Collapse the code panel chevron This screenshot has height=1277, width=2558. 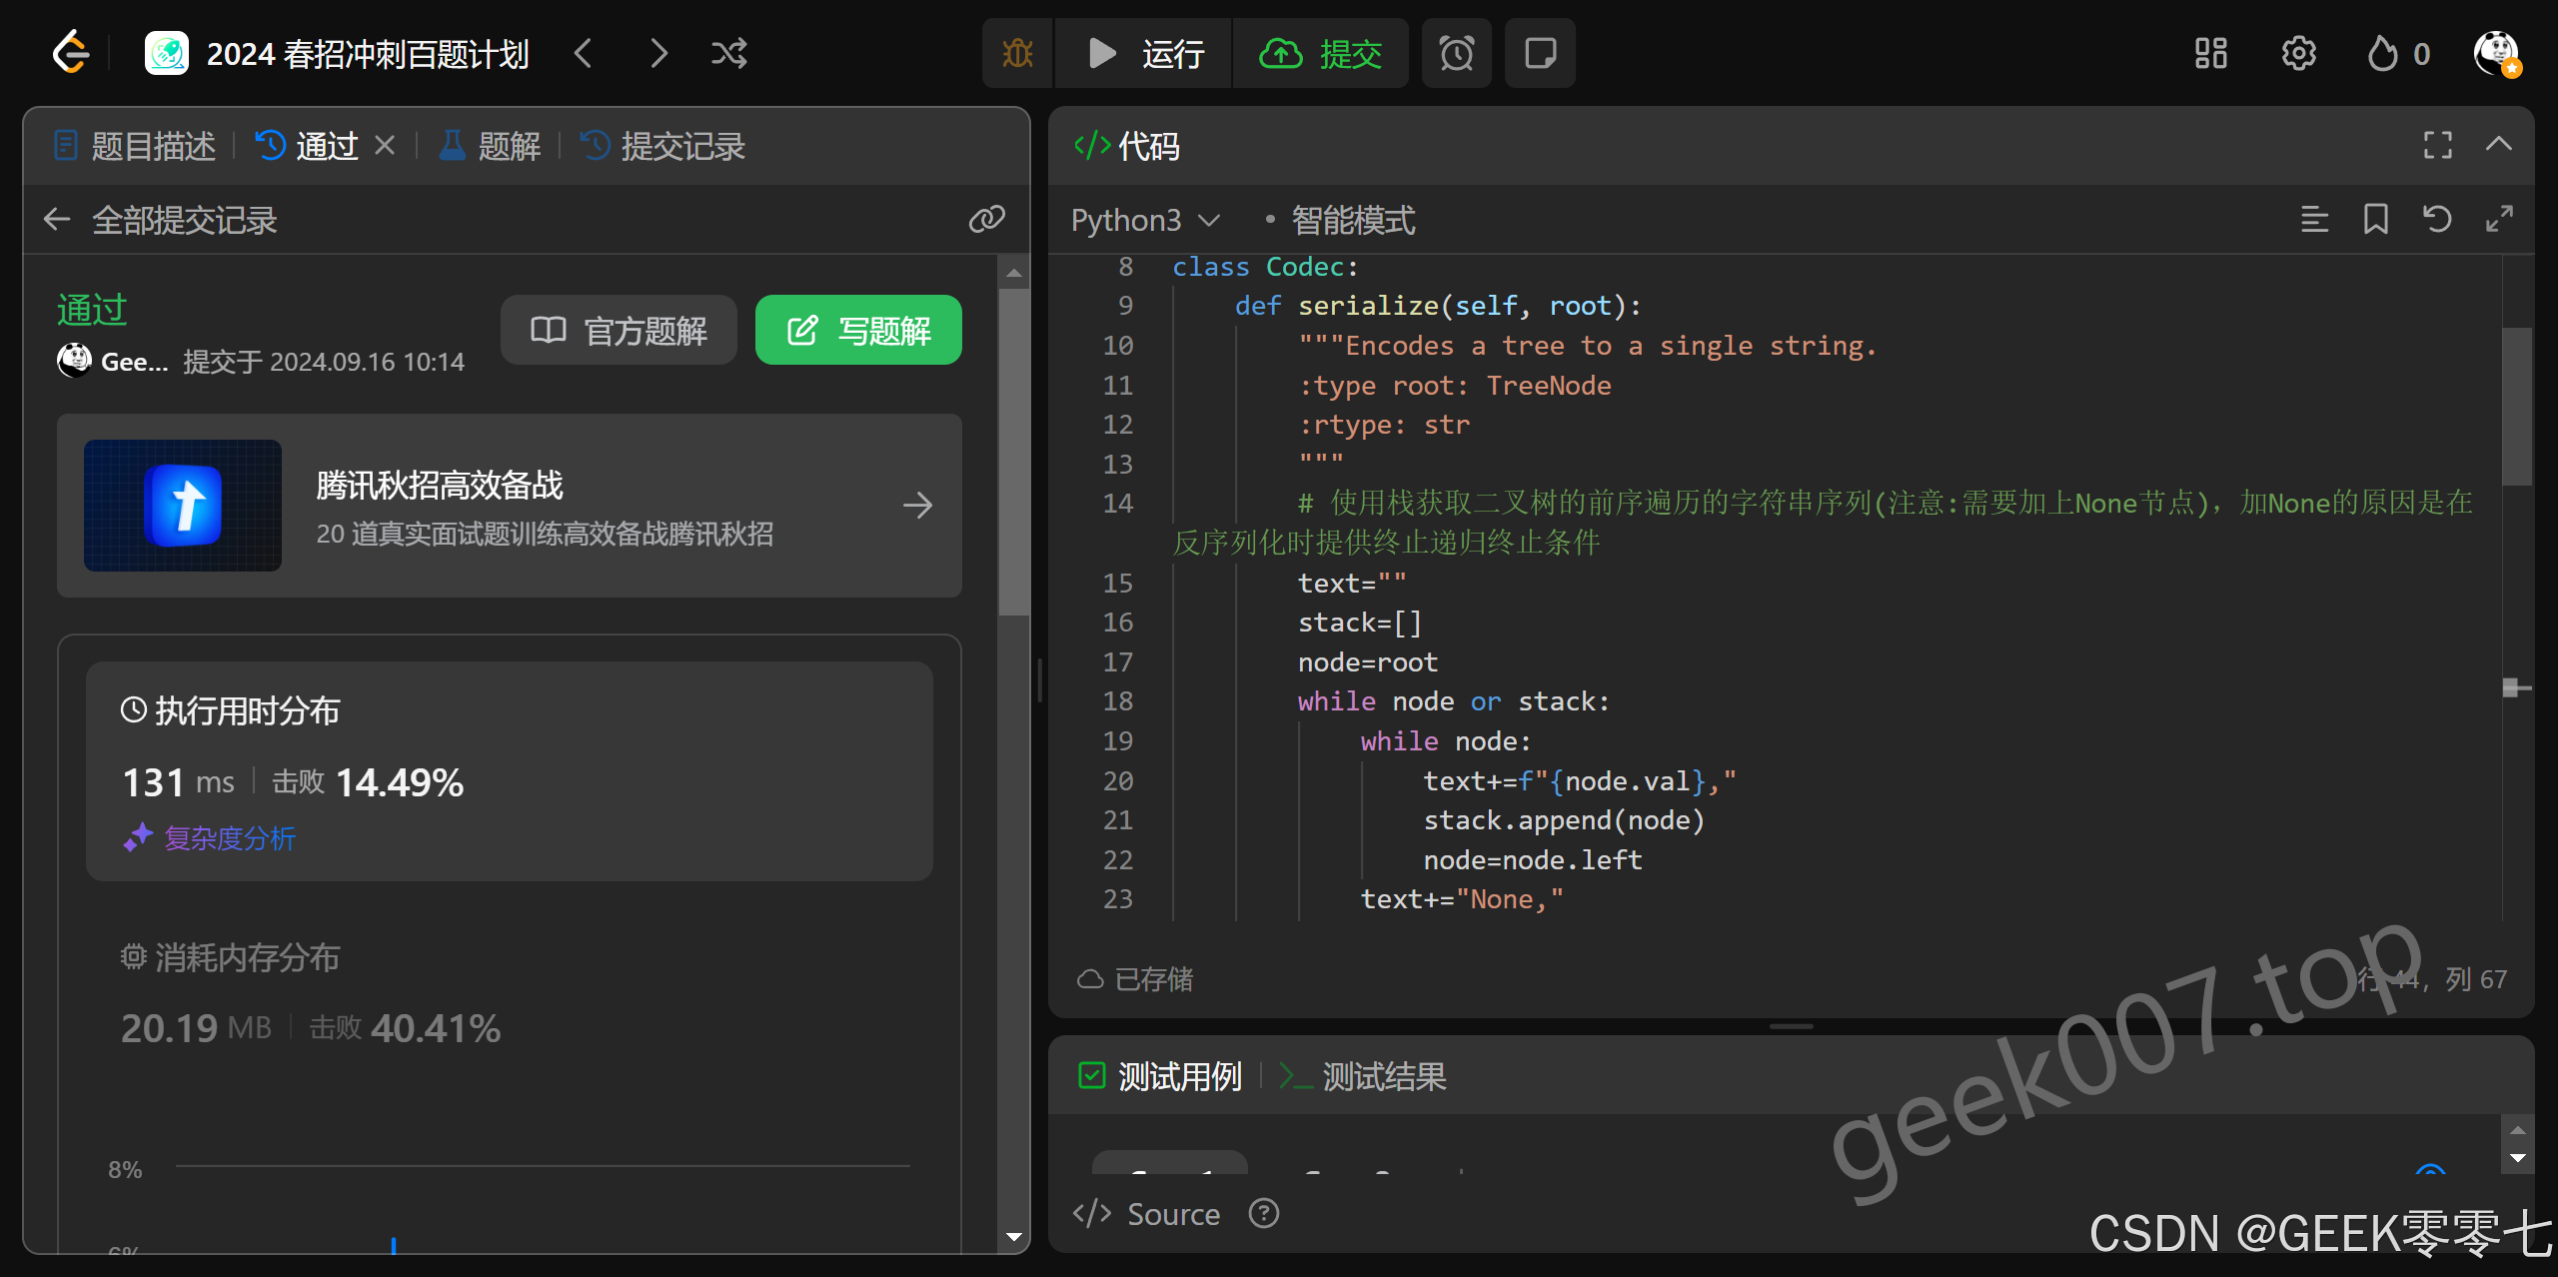[x=2498, y=145]
